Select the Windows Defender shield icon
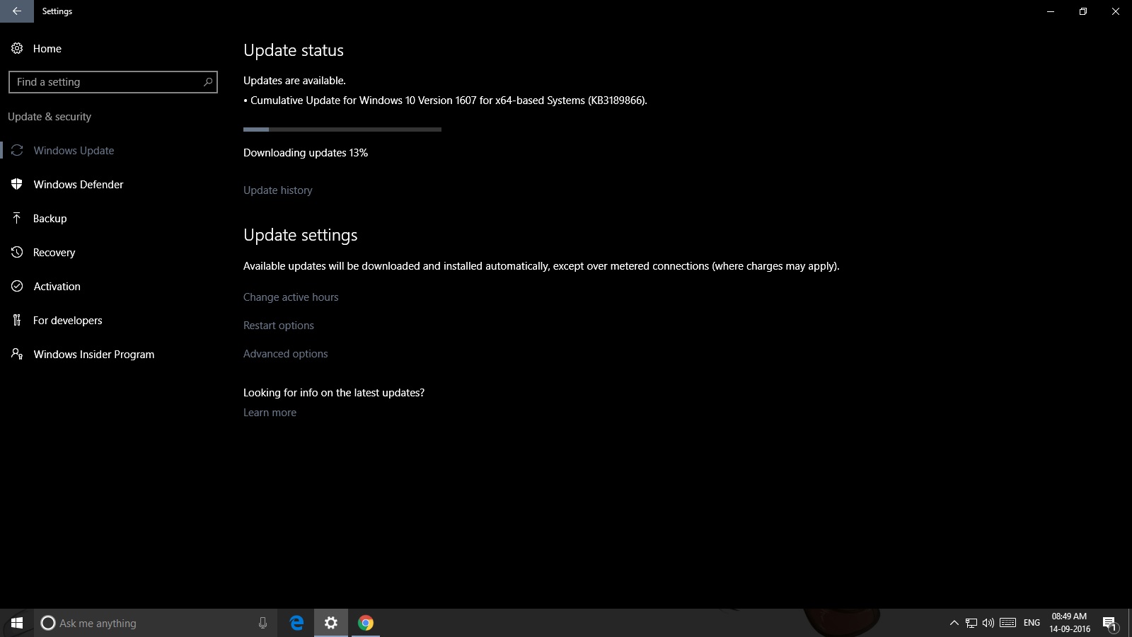This screenshot has width=1132, height=637. tap(17, 184)
